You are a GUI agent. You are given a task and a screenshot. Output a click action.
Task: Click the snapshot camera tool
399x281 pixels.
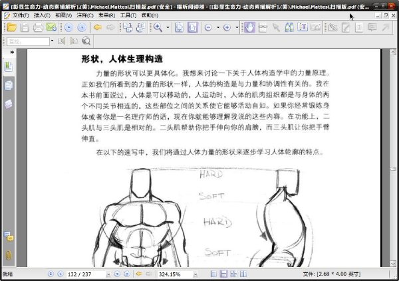click(x=315, y=27)
